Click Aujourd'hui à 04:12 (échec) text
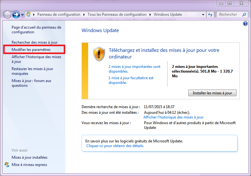This screenshot has height=176, width=251. (167, 113)
